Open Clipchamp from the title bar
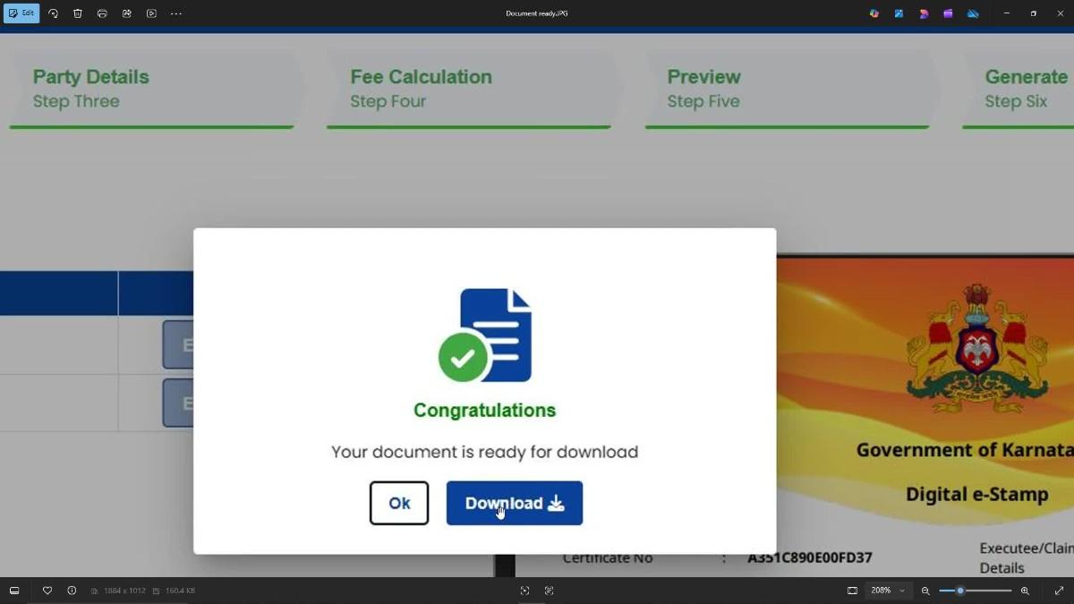Viewport: 1074px width, 604px height. pyautogui.click(x=948, y=13)
